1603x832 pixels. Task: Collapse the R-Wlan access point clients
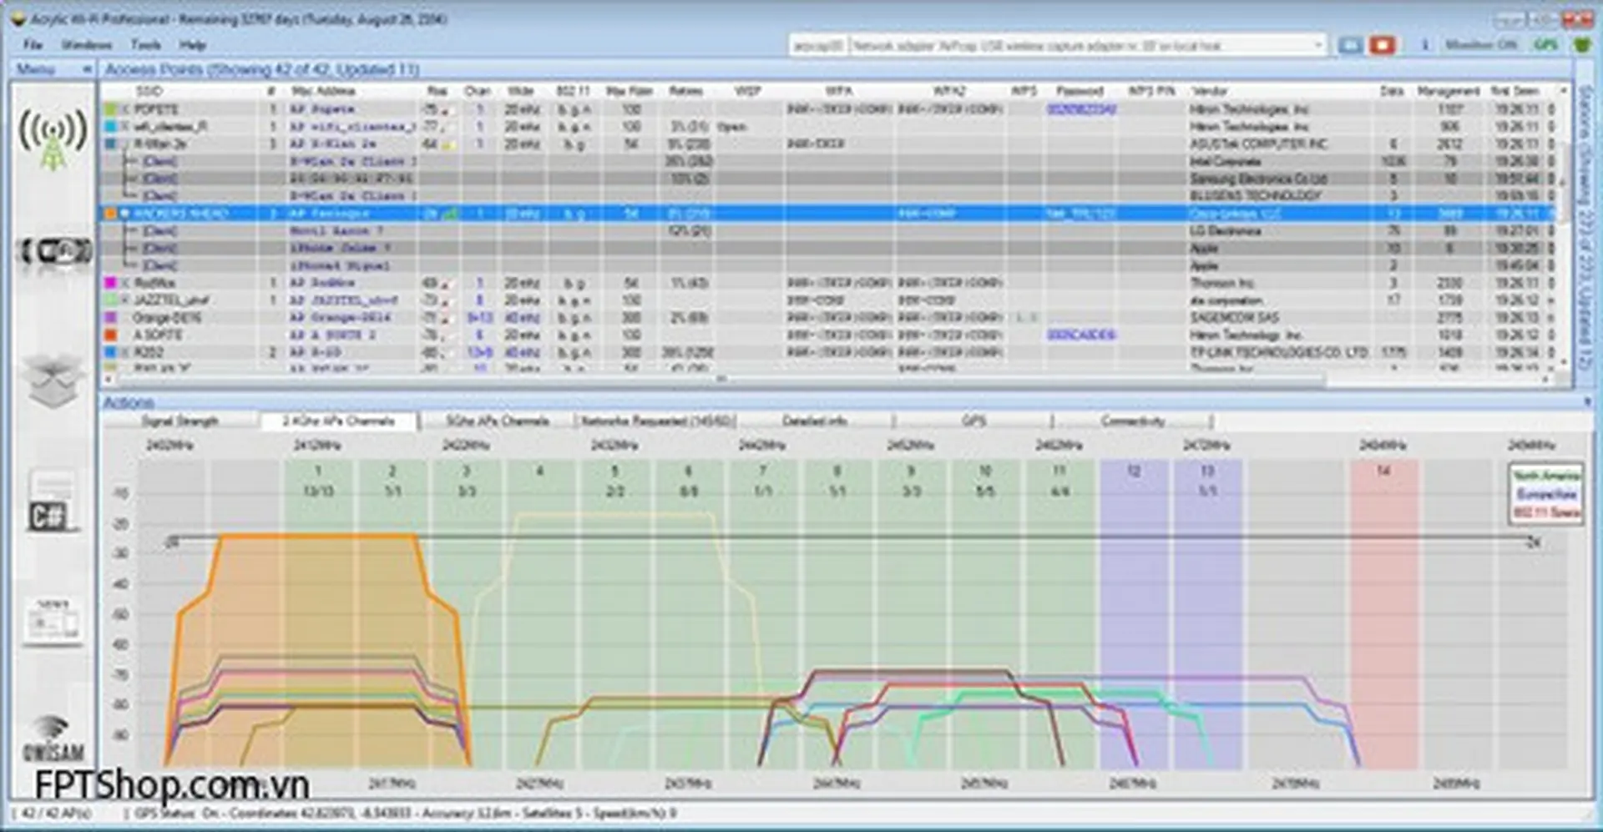126,144
